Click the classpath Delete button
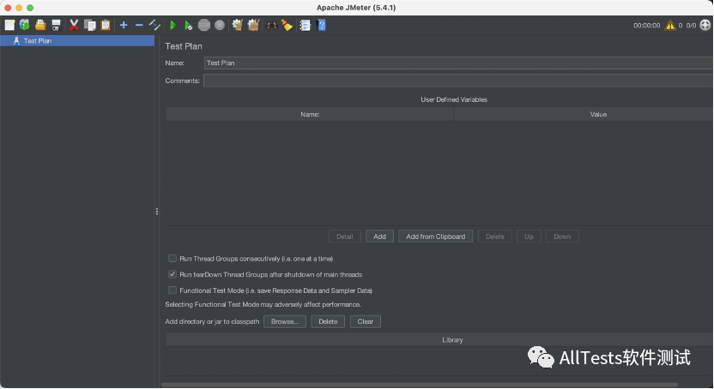Image resolution: width=714 pixels, height=389 pixels. [x=328, y=322]
